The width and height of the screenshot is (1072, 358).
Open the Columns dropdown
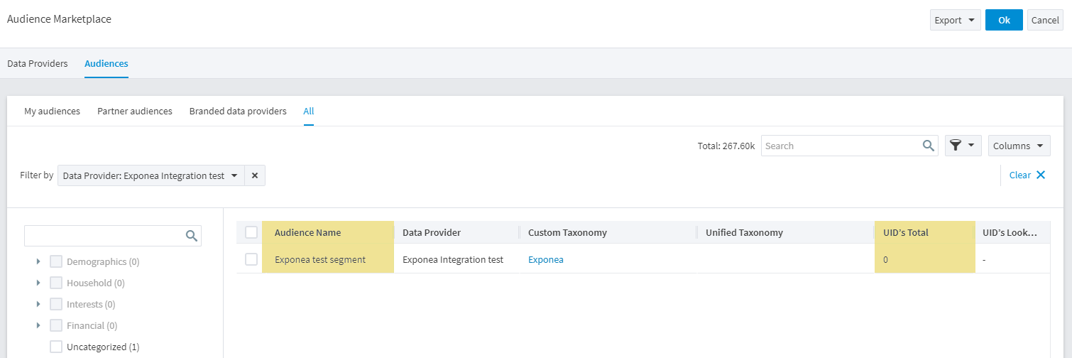click(x=1019, y=146)
